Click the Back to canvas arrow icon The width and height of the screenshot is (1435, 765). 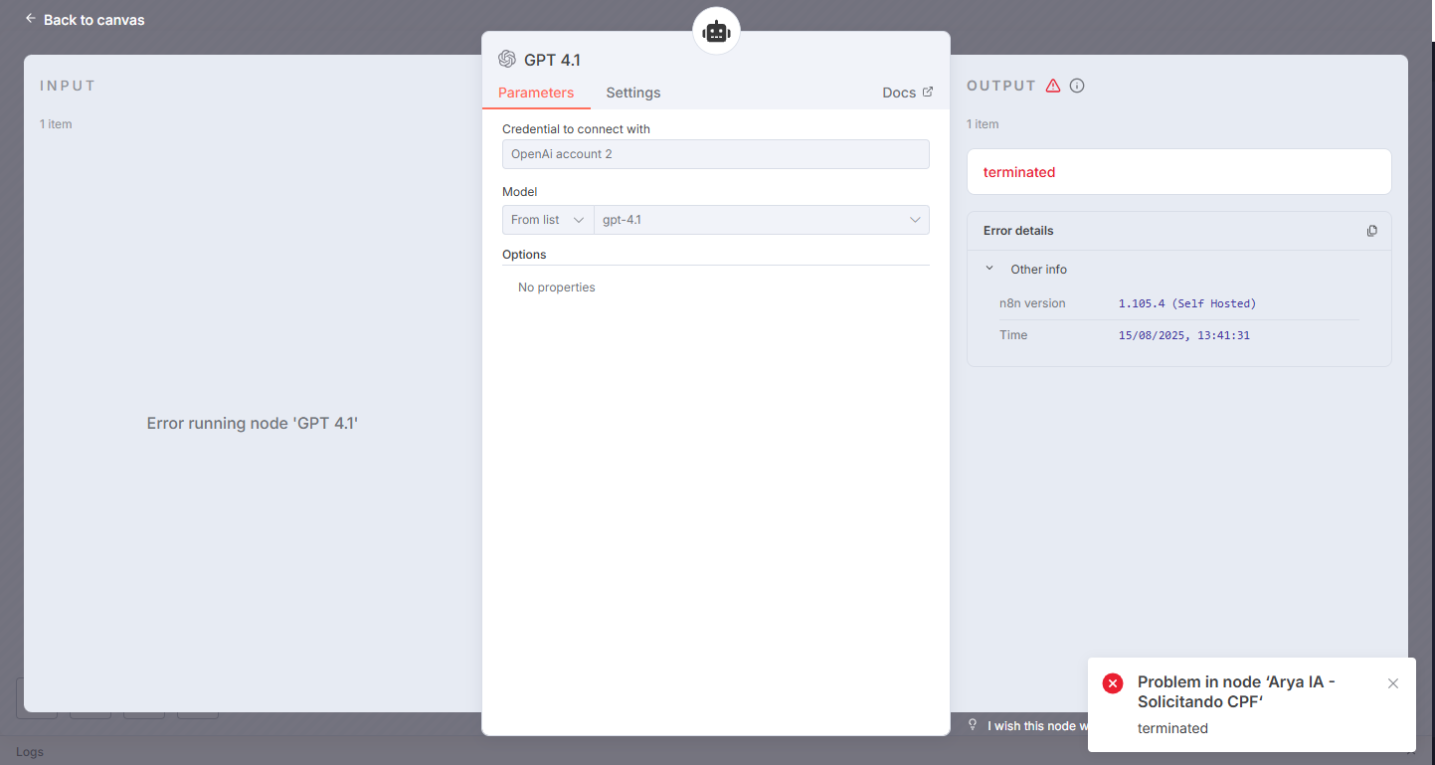click(30, 19)
